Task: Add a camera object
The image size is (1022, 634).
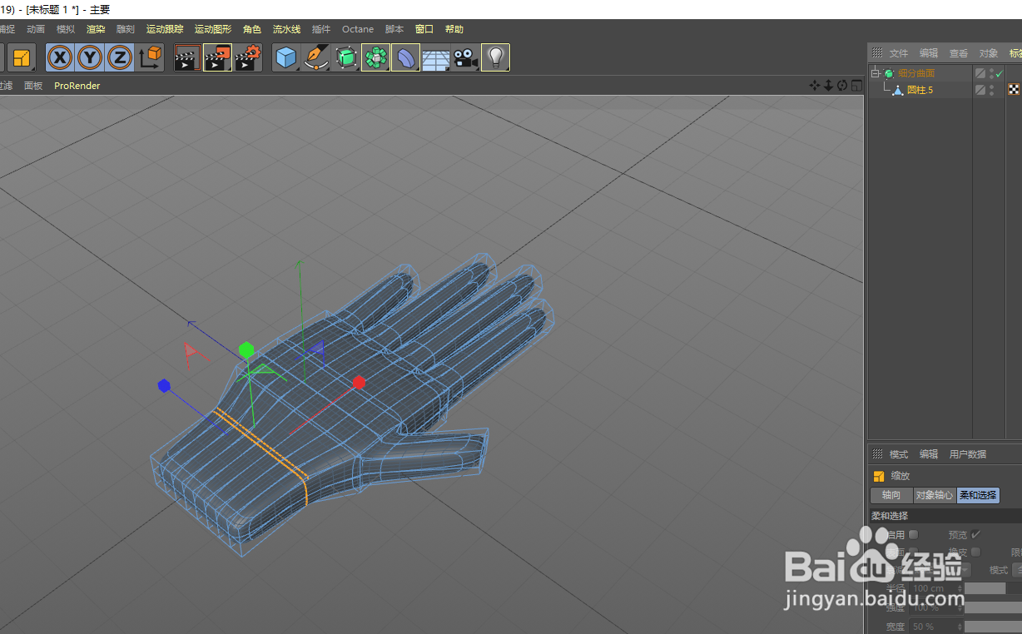Action: pyautogui.click(x=465, y=57)
